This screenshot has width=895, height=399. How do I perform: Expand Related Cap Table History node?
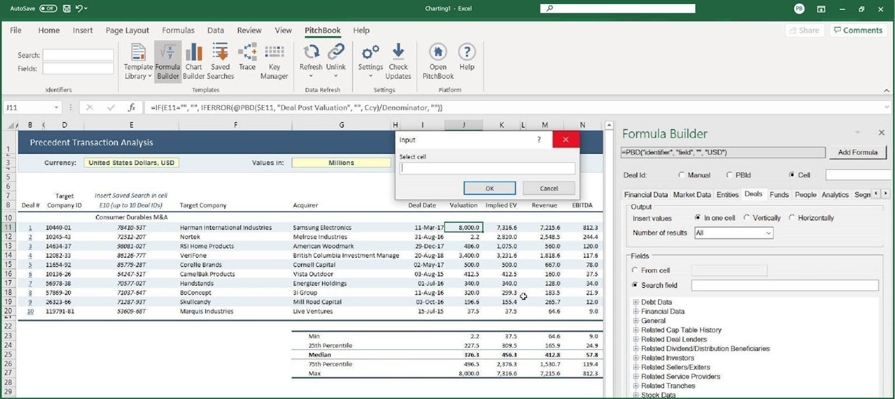pyautogui.click(x=635, y=330)
